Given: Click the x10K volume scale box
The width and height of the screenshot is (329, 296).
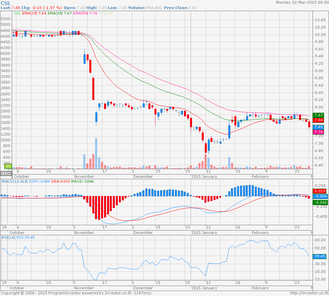Looking at the screenshot, I should (x=6, y=174).
